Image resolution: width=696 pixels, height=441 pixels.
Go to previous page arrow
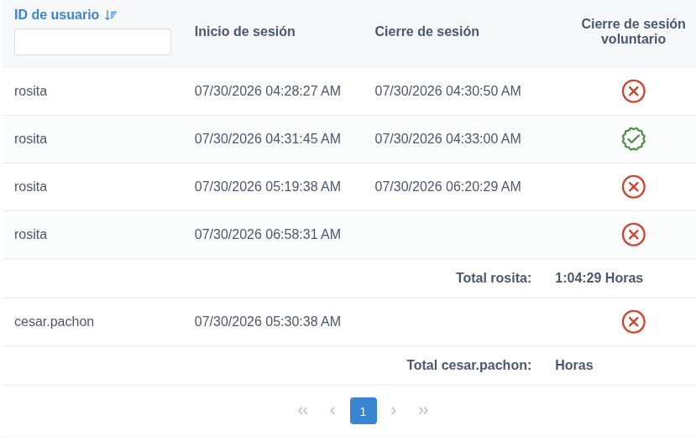pos(332,411)
